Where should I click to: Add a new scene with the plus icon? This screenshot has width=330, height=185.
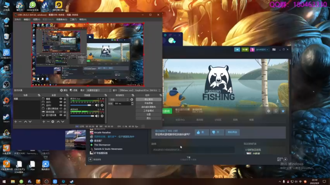[x=16, y=122]
